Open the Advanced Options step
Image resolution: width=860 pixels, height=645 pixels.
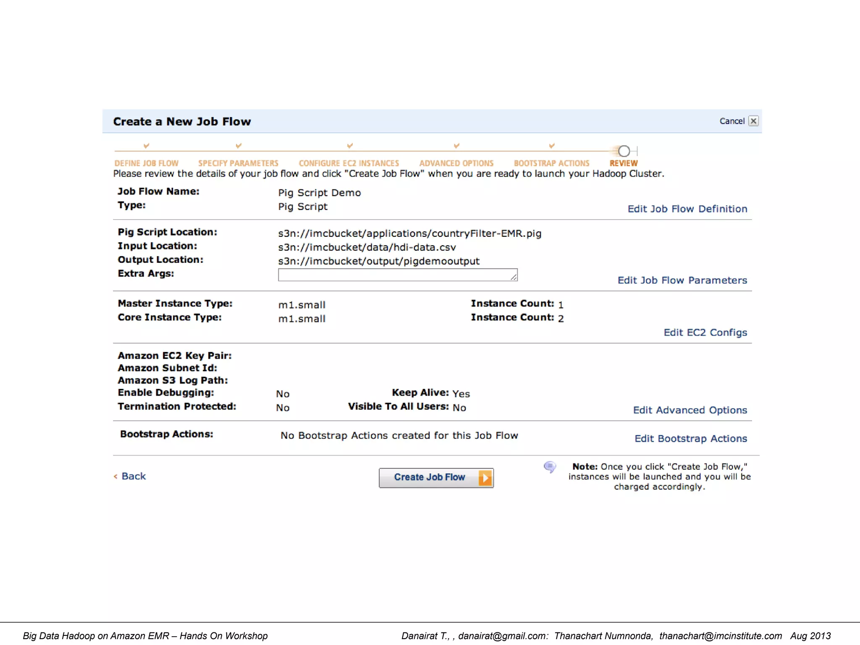pyautogui.click(x=456, y=163)
